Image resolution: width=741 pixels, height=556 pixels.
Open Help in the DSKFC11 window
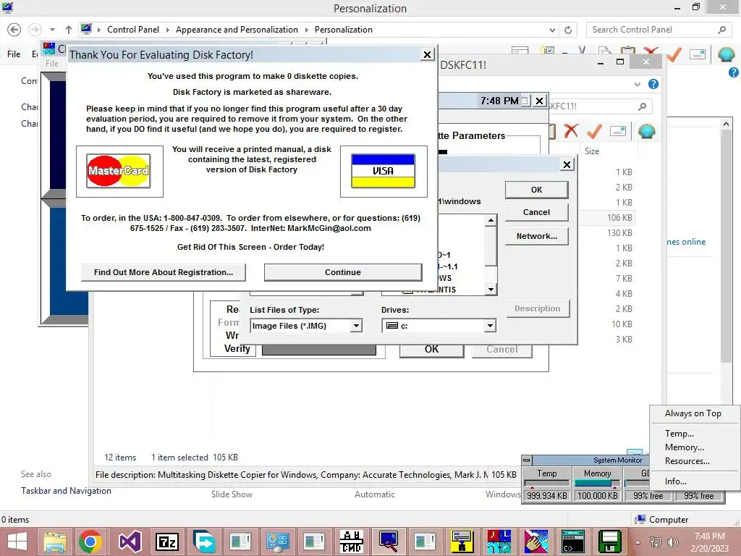coord(653,84)
